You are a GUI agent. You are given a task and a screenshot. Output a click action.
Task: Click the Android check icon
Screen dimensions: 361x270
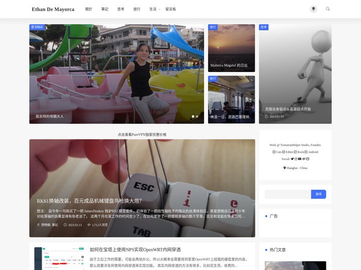pyautogui.click(x=306, y=152)
